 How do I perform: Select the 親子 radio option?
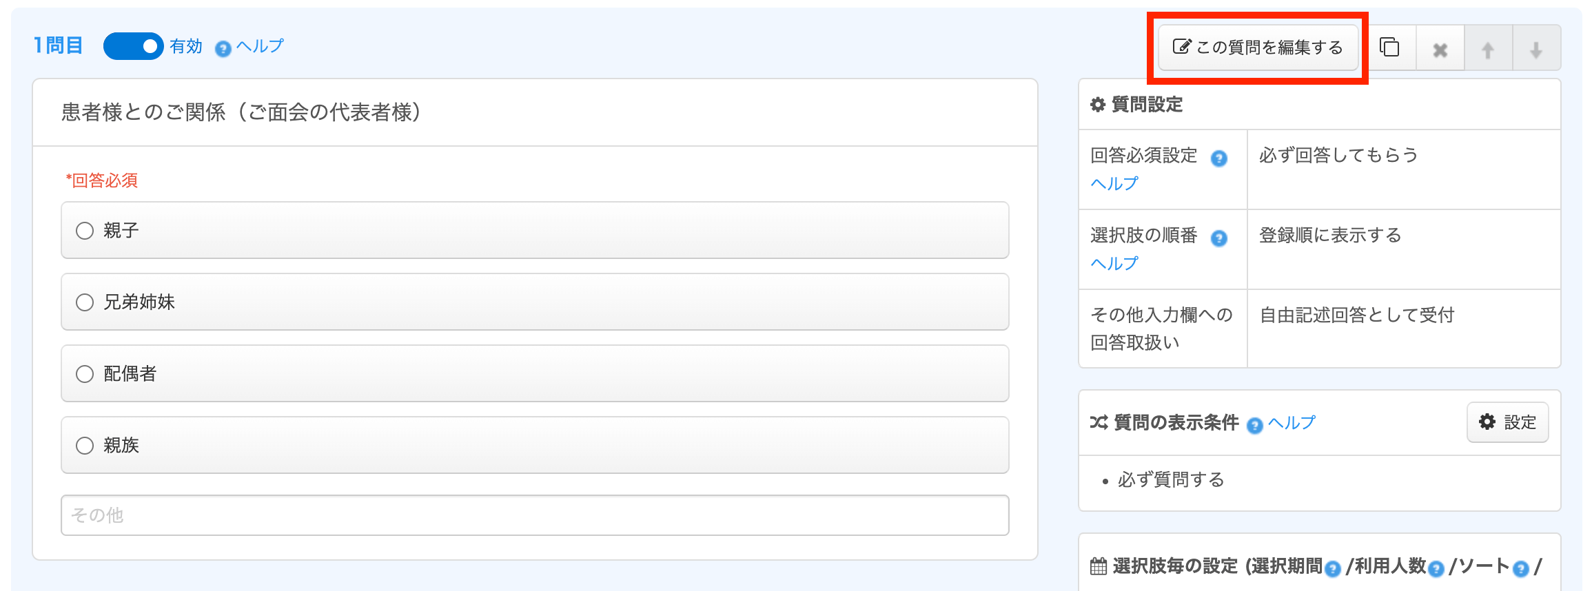coord(85,231)
